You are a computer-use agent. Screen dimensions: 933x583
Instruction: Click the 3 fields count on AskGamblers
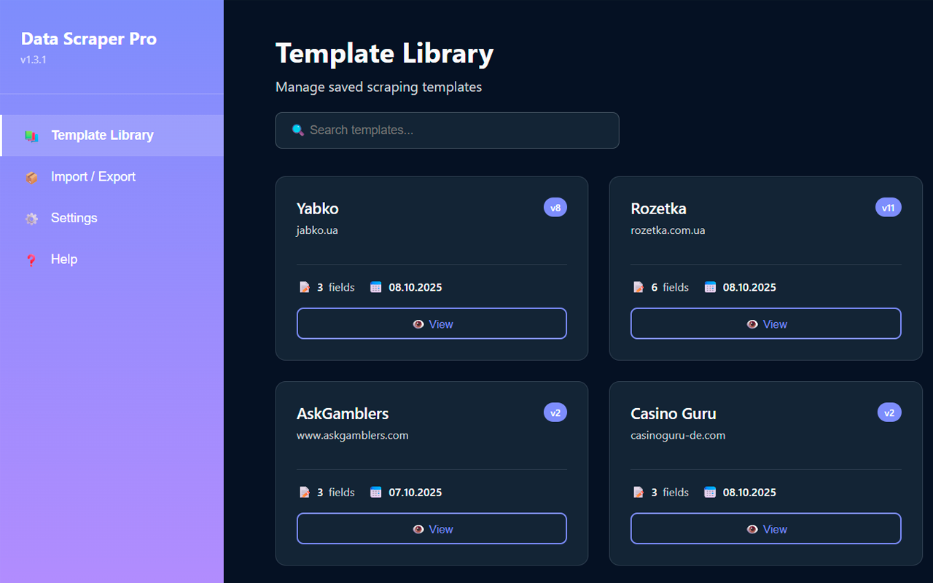336,493
